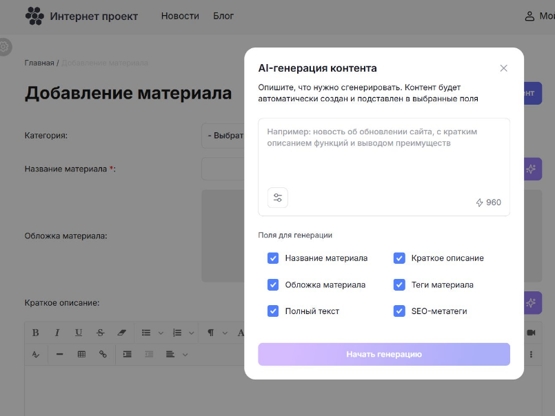555x416 pixels.
Task: Click the Поля для генерации label
Action: (x=295, y=236)
